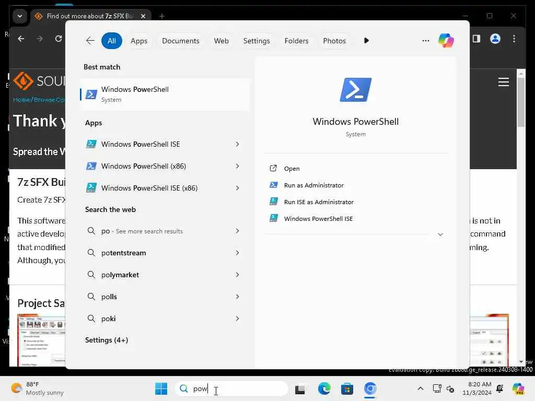
Task: Open Settings (4+) results group
Action: click(107, 340)
